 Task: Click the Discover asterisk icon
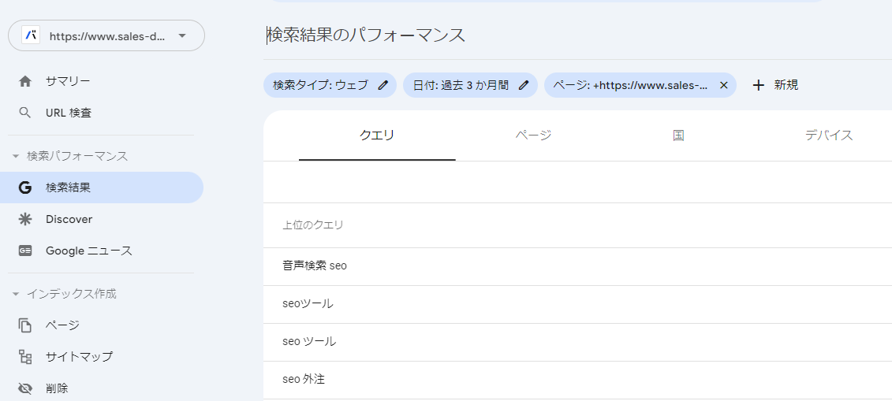(25, 219)
